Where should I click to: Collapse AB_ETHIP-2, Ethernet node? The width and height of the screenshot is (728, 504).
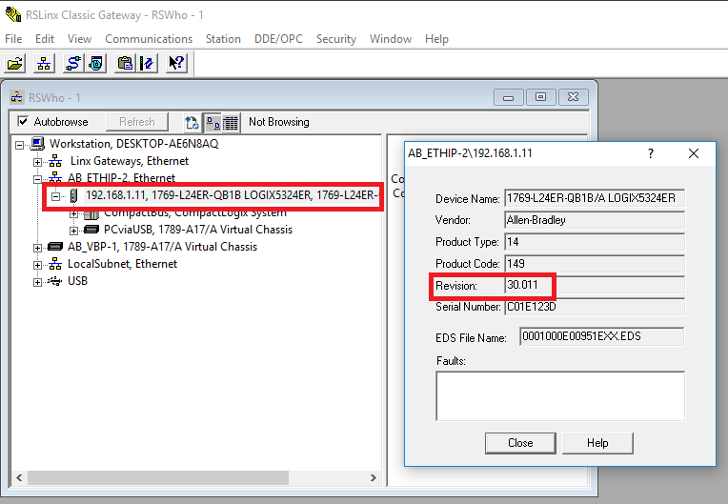[x=37, y=179]
